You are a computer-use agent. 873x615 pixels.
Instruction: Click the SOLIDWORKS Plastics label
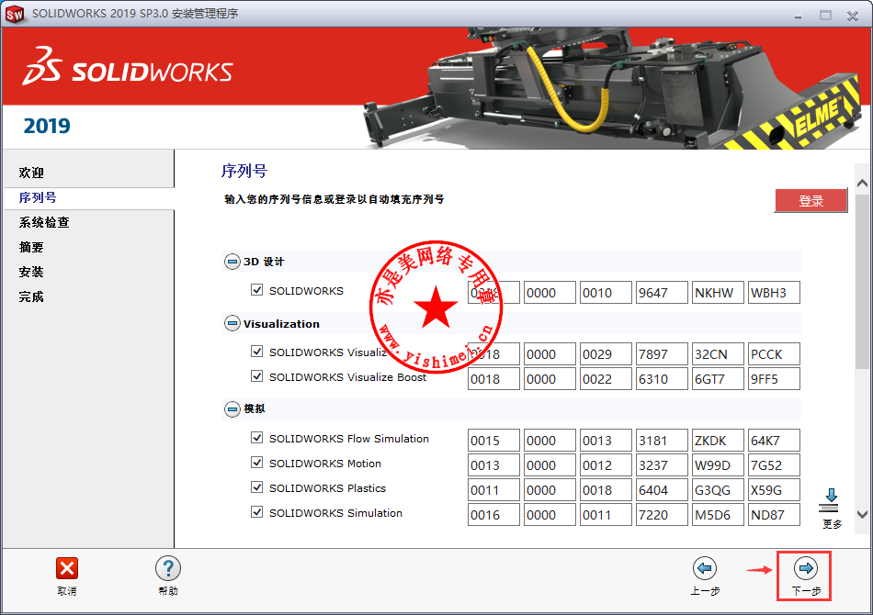tap(327, 487)
